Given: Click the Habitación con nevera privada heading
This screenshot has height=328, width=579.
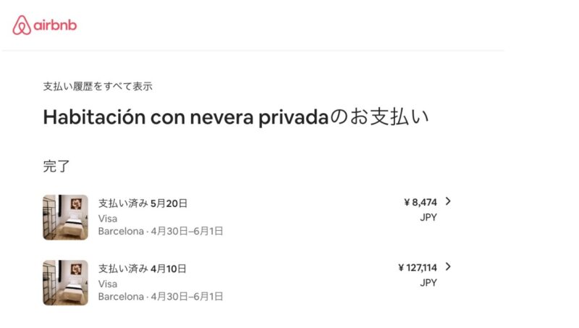Looking at the screenshot, I should [186, 117].
